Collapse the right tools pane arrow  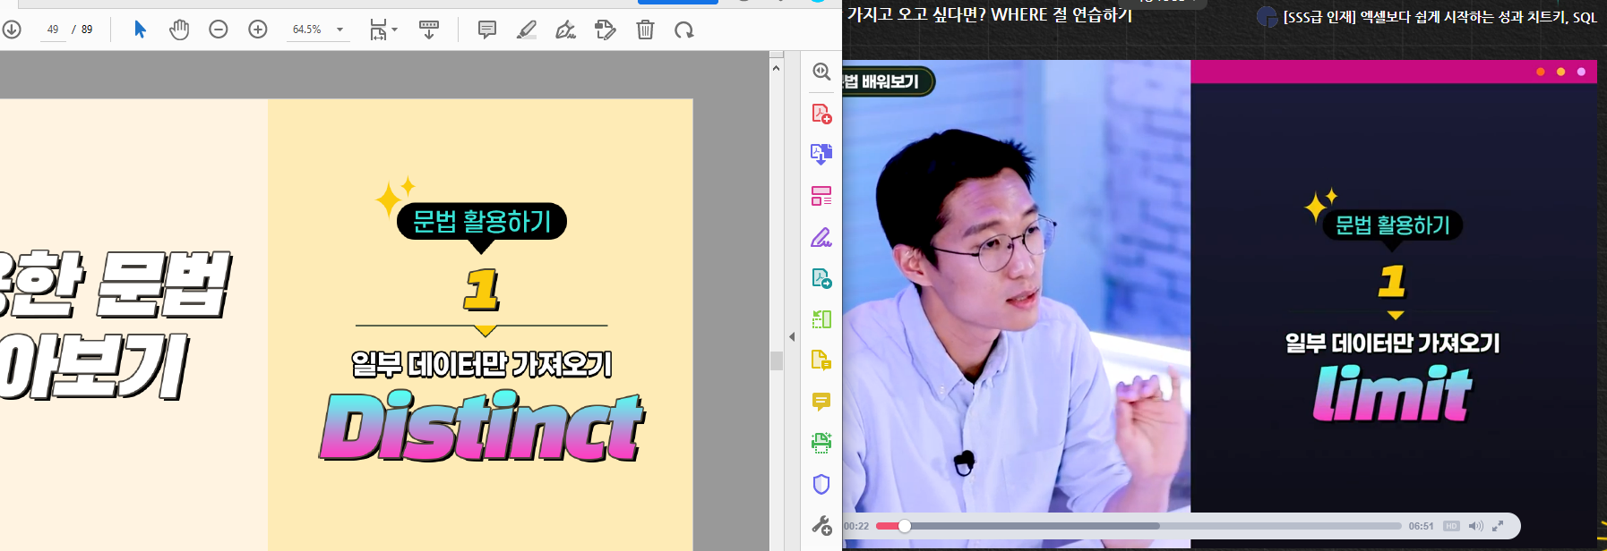click(792, 337)
